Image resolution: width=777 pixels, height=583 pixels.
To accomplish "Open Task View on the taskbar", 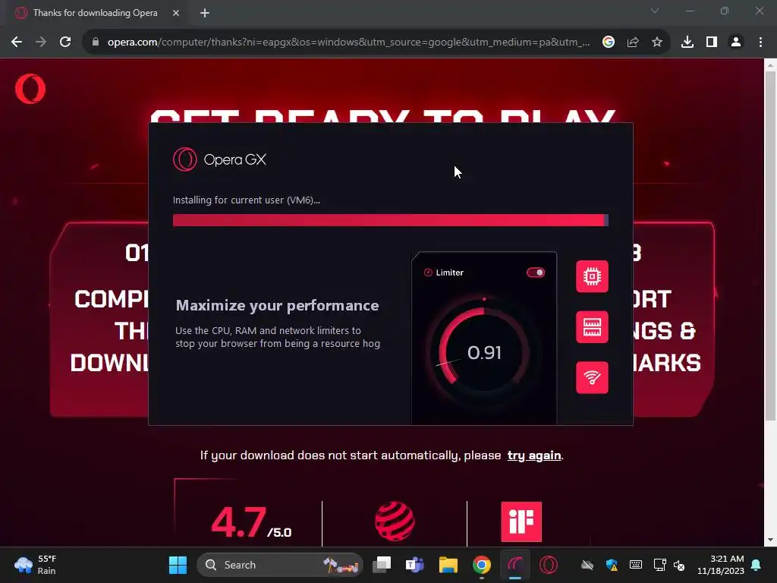I will (382, 565).
